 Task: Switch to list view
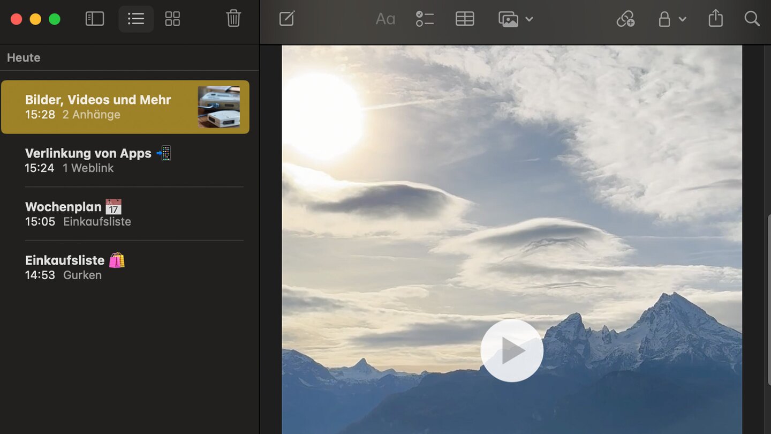(136, 19)
